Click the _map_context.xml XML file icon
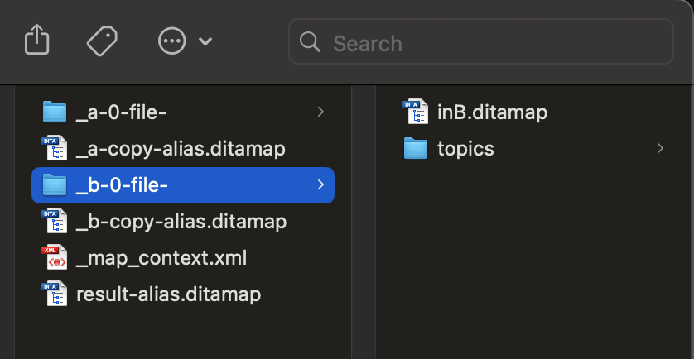Screen dimensions: 694x359 click(54, 258)
